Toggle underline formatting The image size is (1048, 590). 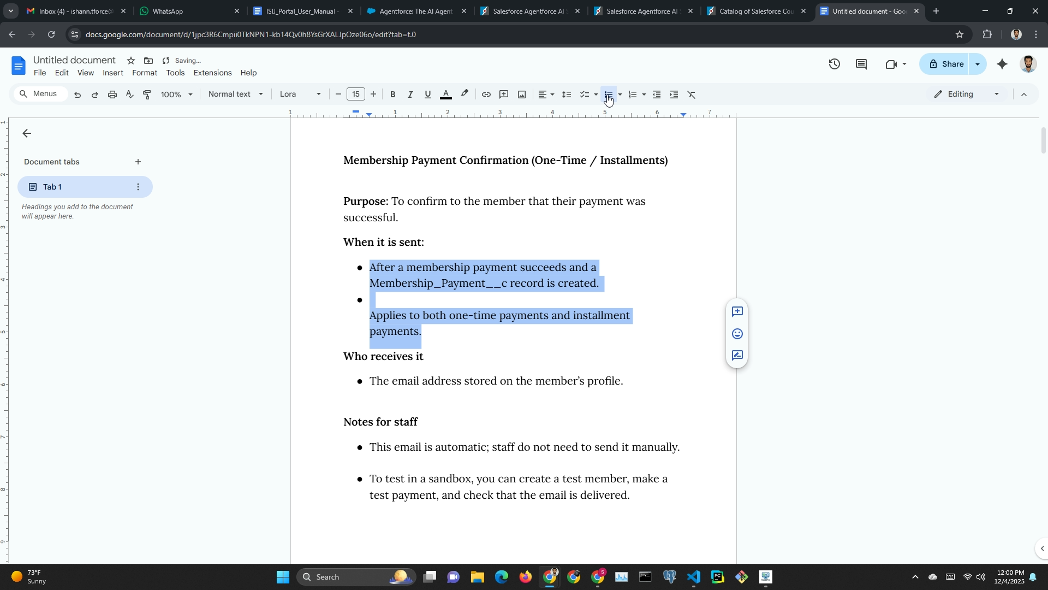click(x=427, y=95)
